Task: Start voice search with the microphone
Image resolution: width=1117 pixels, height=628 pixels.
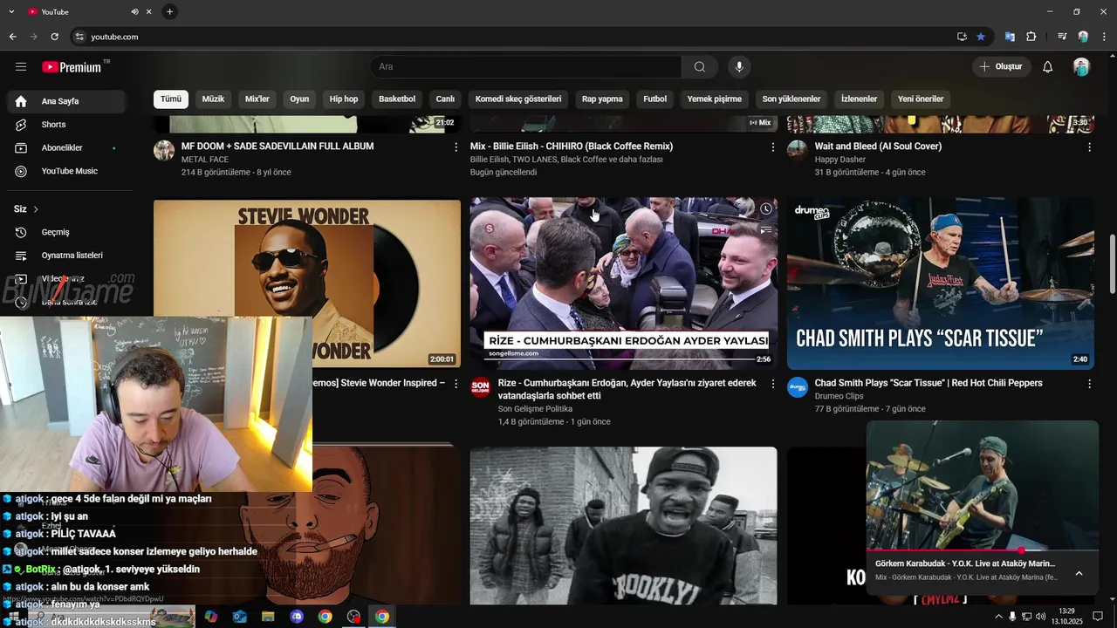Action: pos(739,67)
